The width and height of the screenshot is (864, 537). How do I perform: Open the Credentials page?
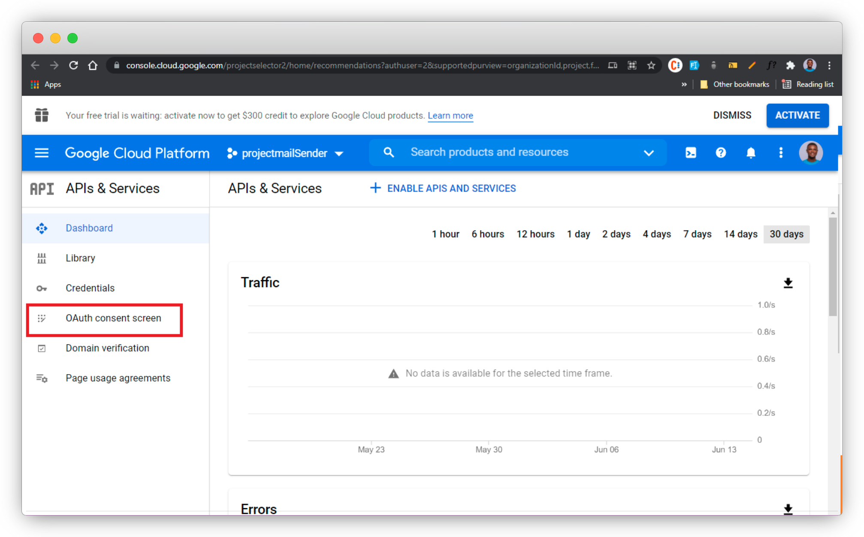(x=115, y=288)
